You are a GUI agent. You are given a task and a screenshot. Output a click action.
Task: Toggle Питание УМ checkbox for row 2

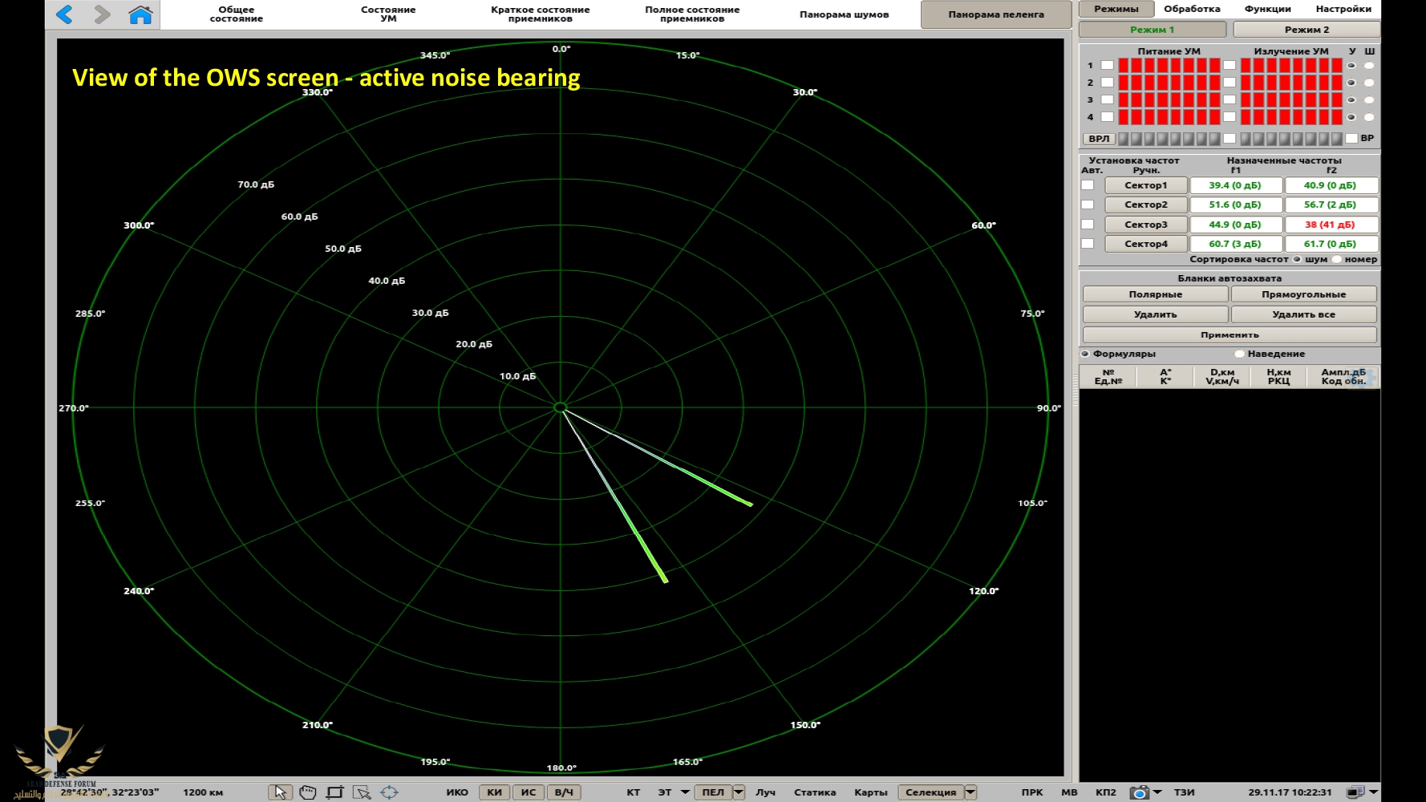1107,83
